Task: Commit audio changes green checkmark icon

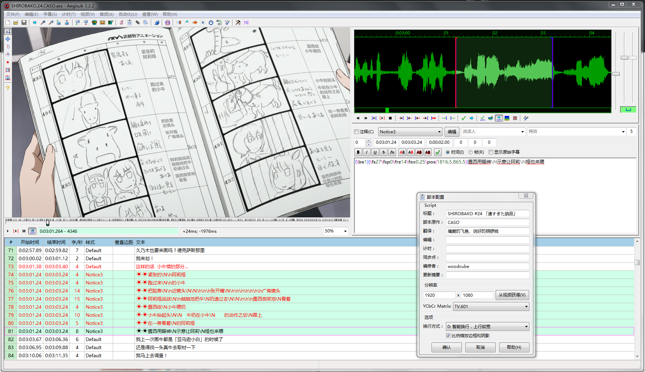Action: click(x=464, y=118)
